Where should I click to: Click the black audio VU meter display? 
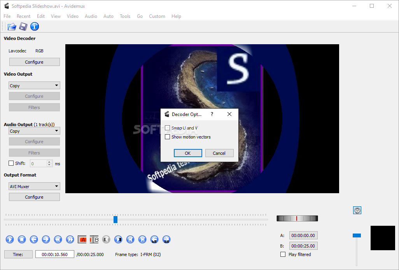tap(383, 238)
